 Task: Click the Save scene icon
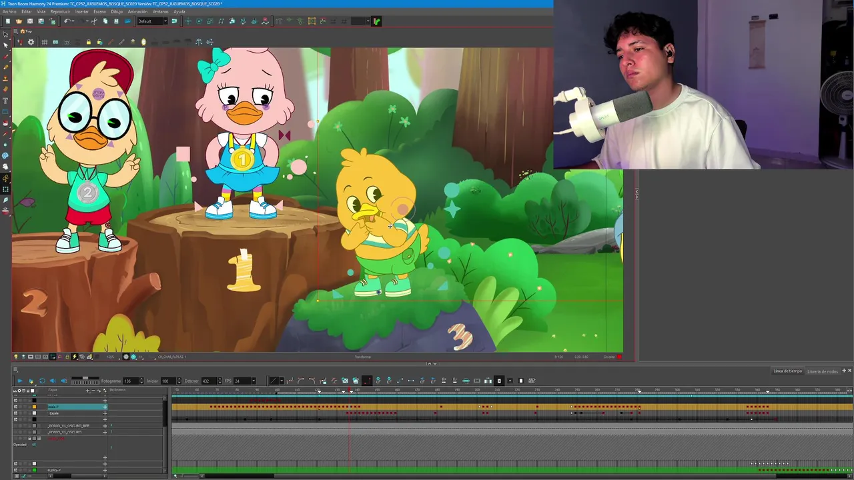click(x=30, y=21)
